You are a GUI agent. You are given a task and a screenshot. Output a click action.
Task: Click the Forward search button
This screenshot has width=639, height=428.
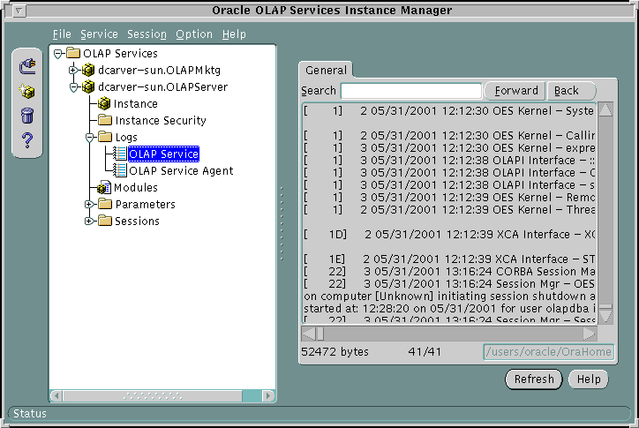pos(516,91)
